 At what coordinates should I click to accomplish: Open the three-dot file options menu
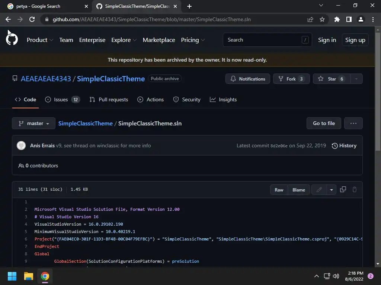pos(353,123)
